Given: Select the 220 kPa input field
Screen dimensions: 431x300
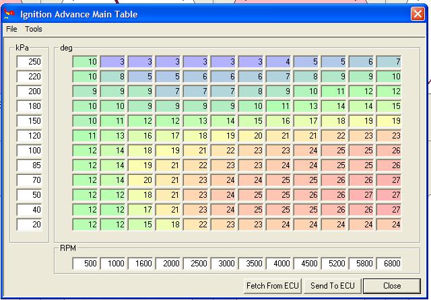Looking at the screenshot, I should [x=29, y=76].
